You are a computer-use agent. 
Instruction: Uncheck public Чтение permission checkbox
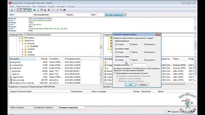pos(116,60)
